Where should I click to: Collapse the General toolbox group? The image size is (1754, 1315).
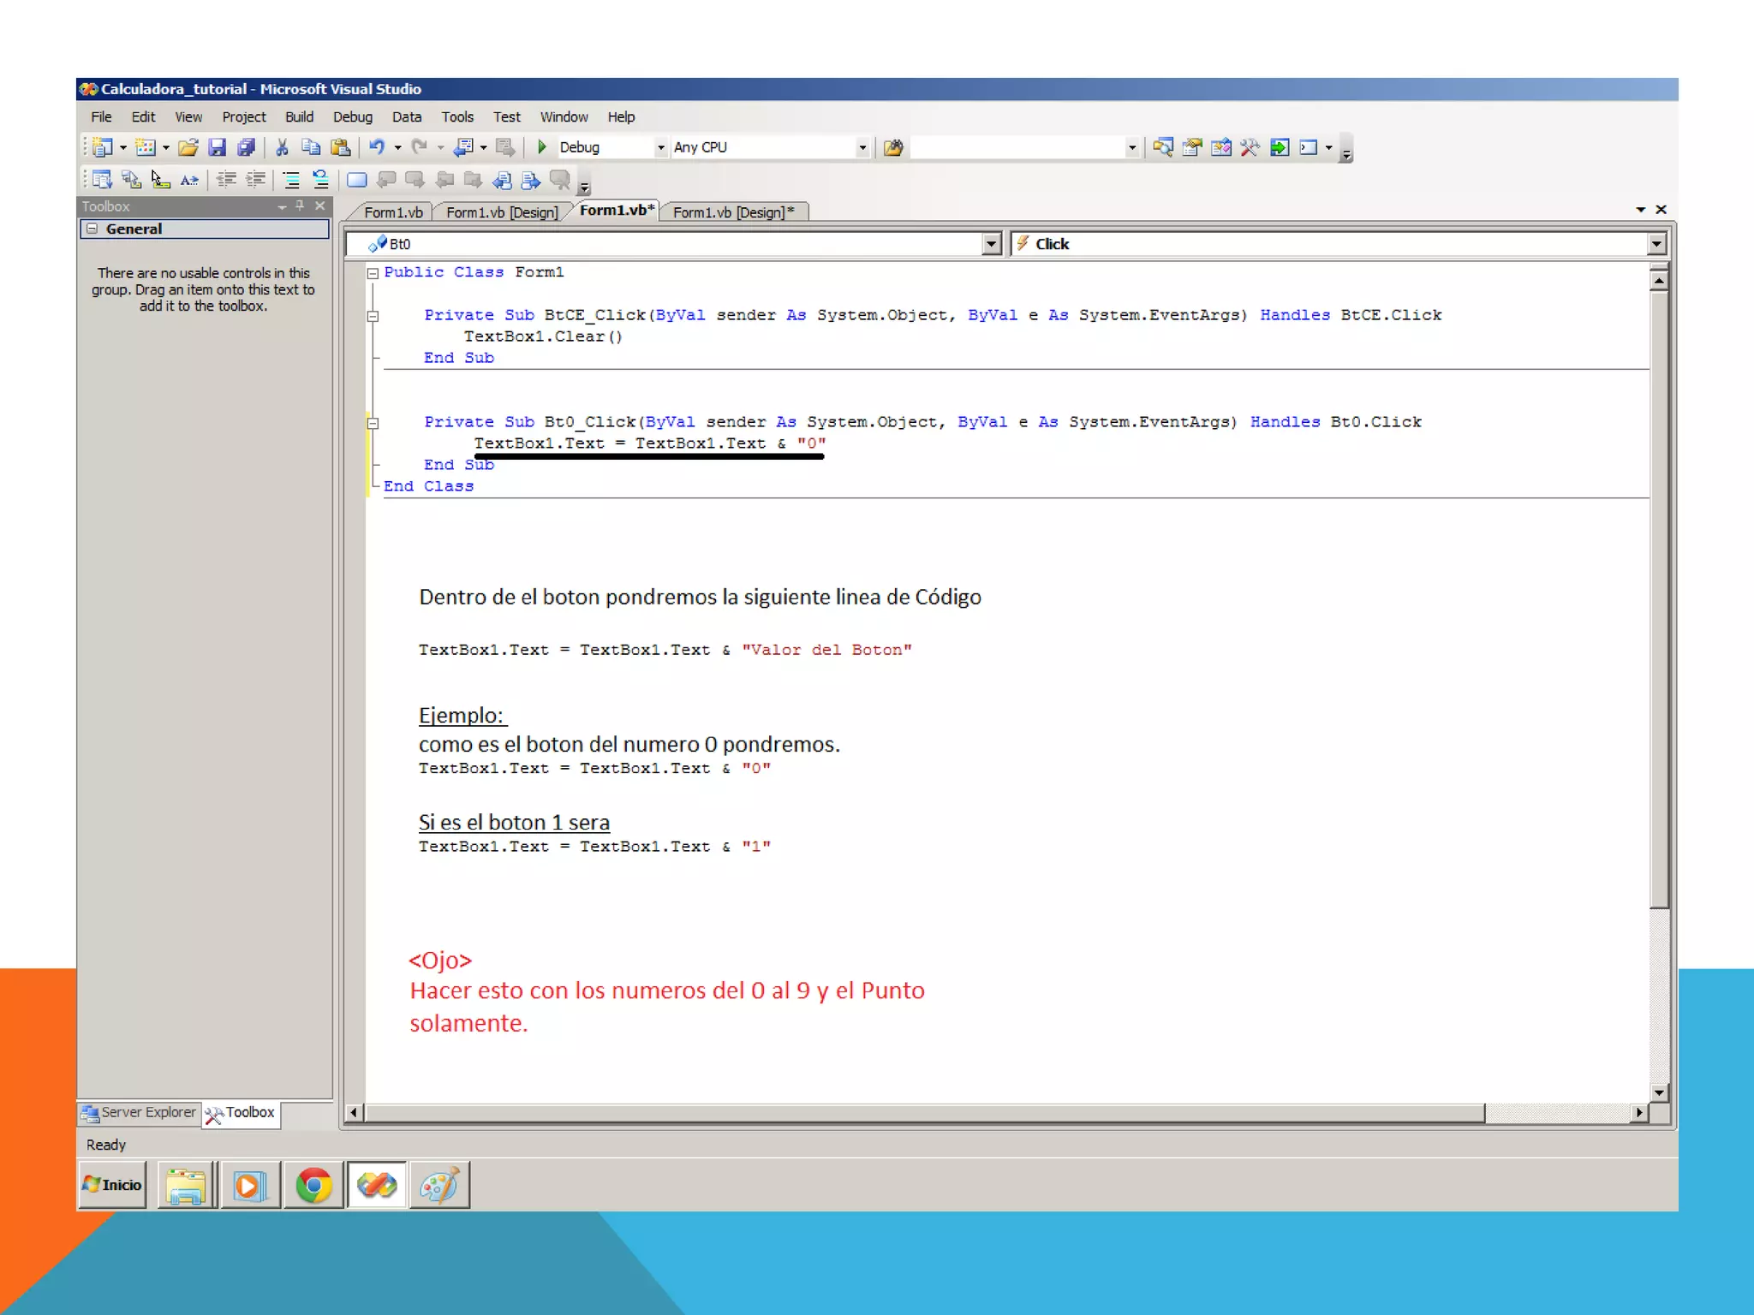click(92, 229)
